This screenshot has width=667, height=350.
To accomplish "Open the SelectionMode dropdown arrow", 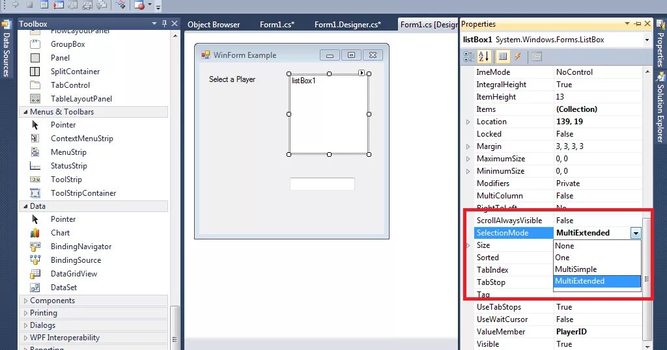I will click(x=636, y=233).
